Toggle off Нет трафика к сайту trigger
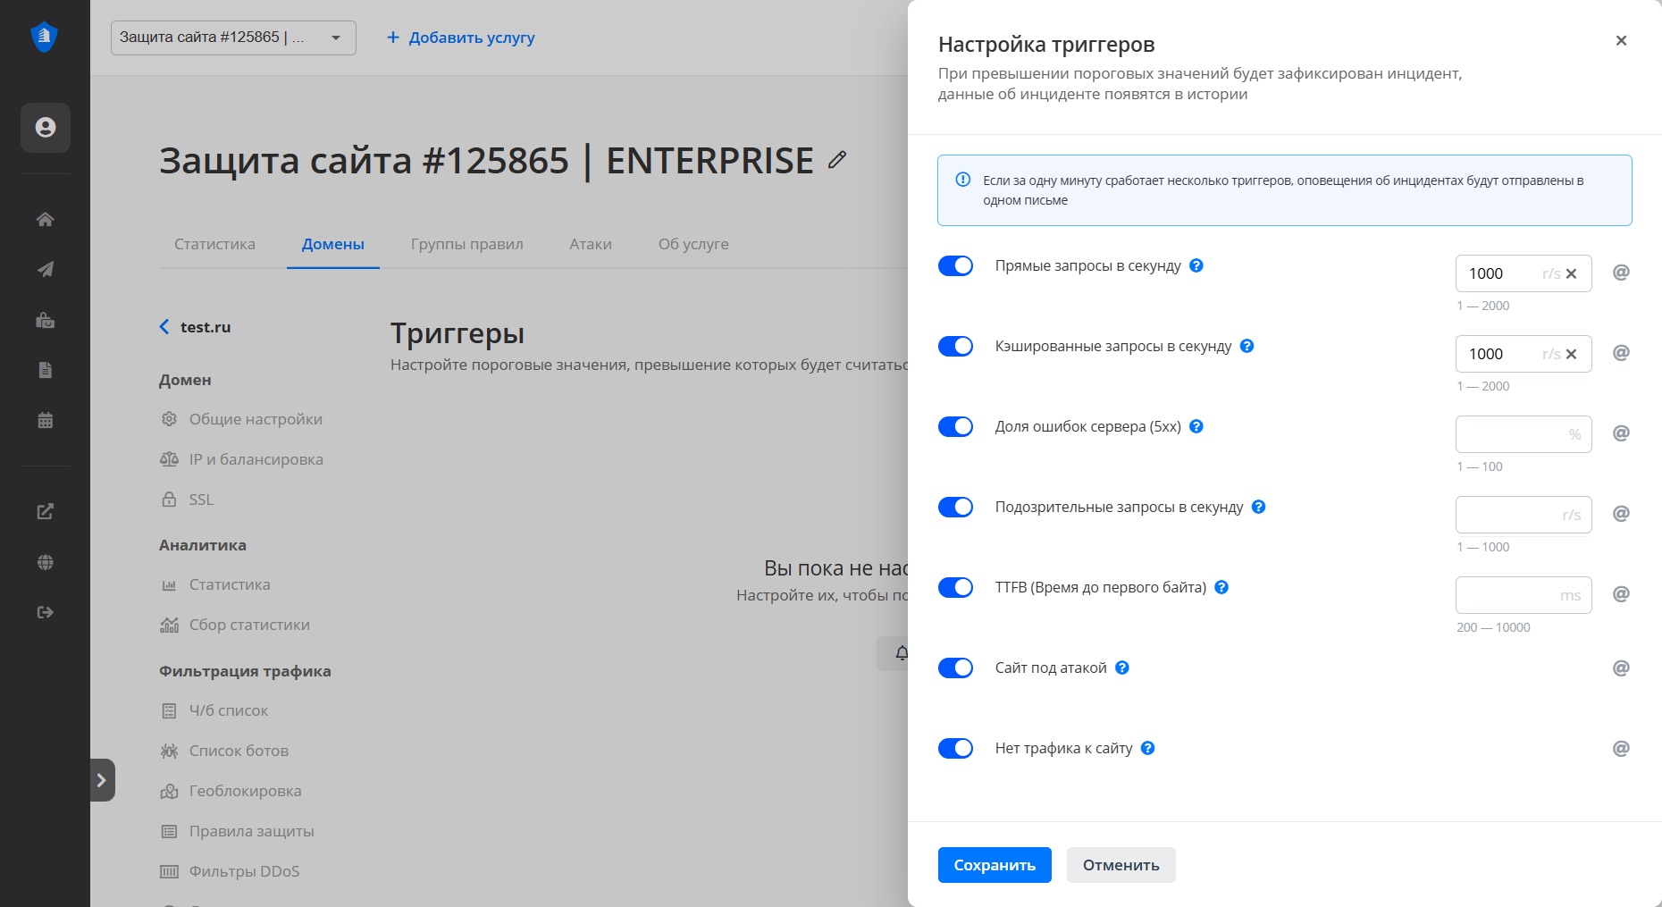The width and height of the screenshot is (1662, 907). (955, 748)
